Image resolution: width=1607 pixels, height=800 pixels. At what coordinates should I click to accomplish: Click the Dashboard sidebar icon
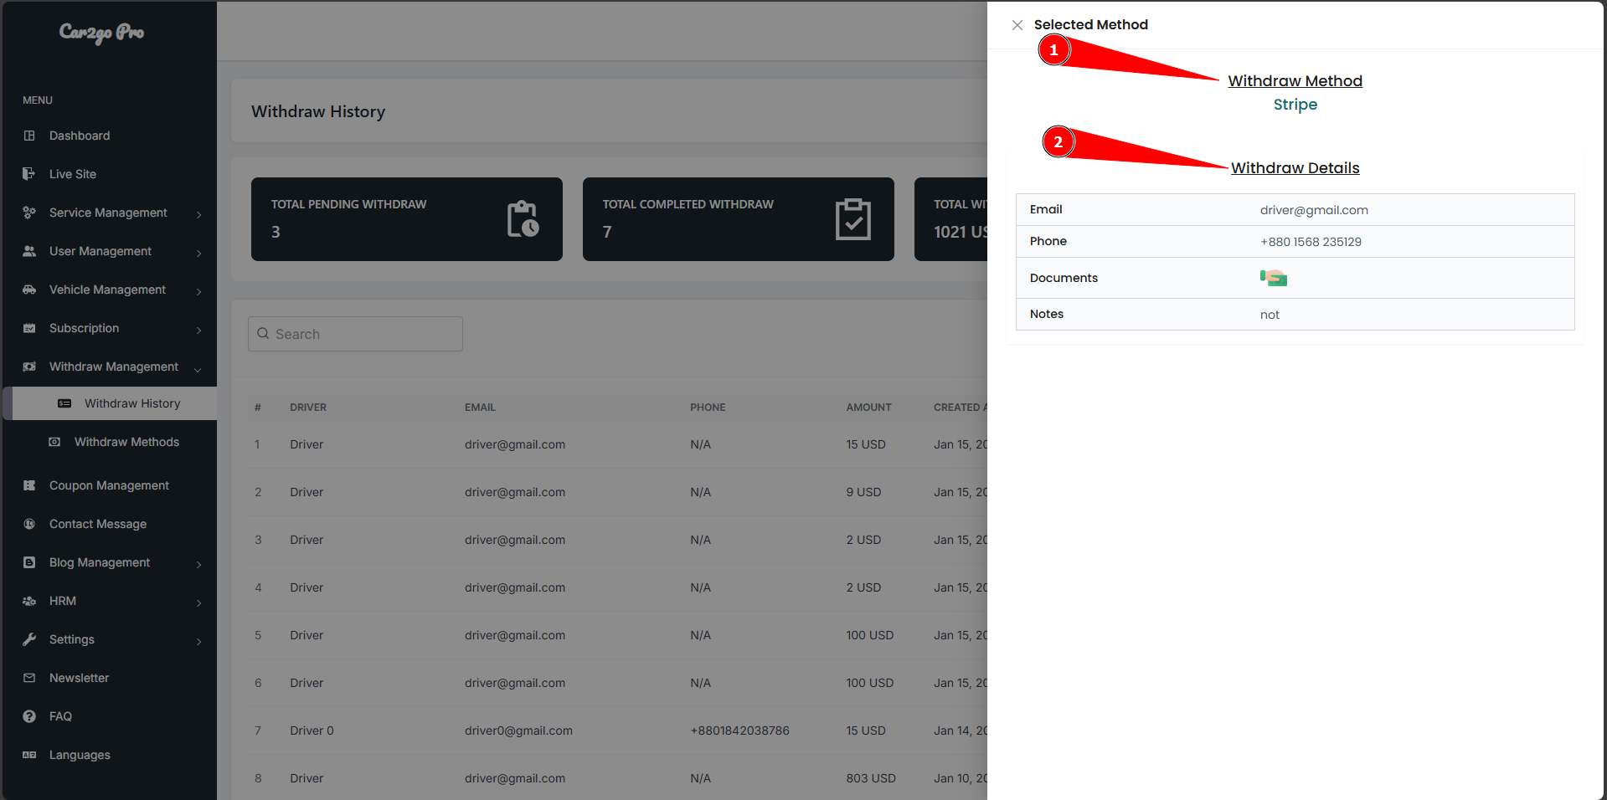29,136
